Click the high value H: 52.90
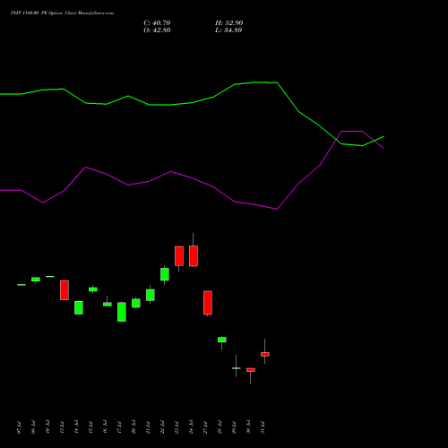This screenshot has width=448, height=448. (228, 23)
